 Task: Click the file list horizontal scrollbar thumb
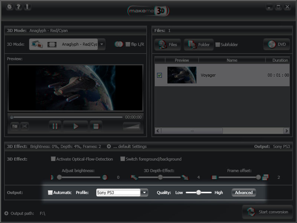192,131
